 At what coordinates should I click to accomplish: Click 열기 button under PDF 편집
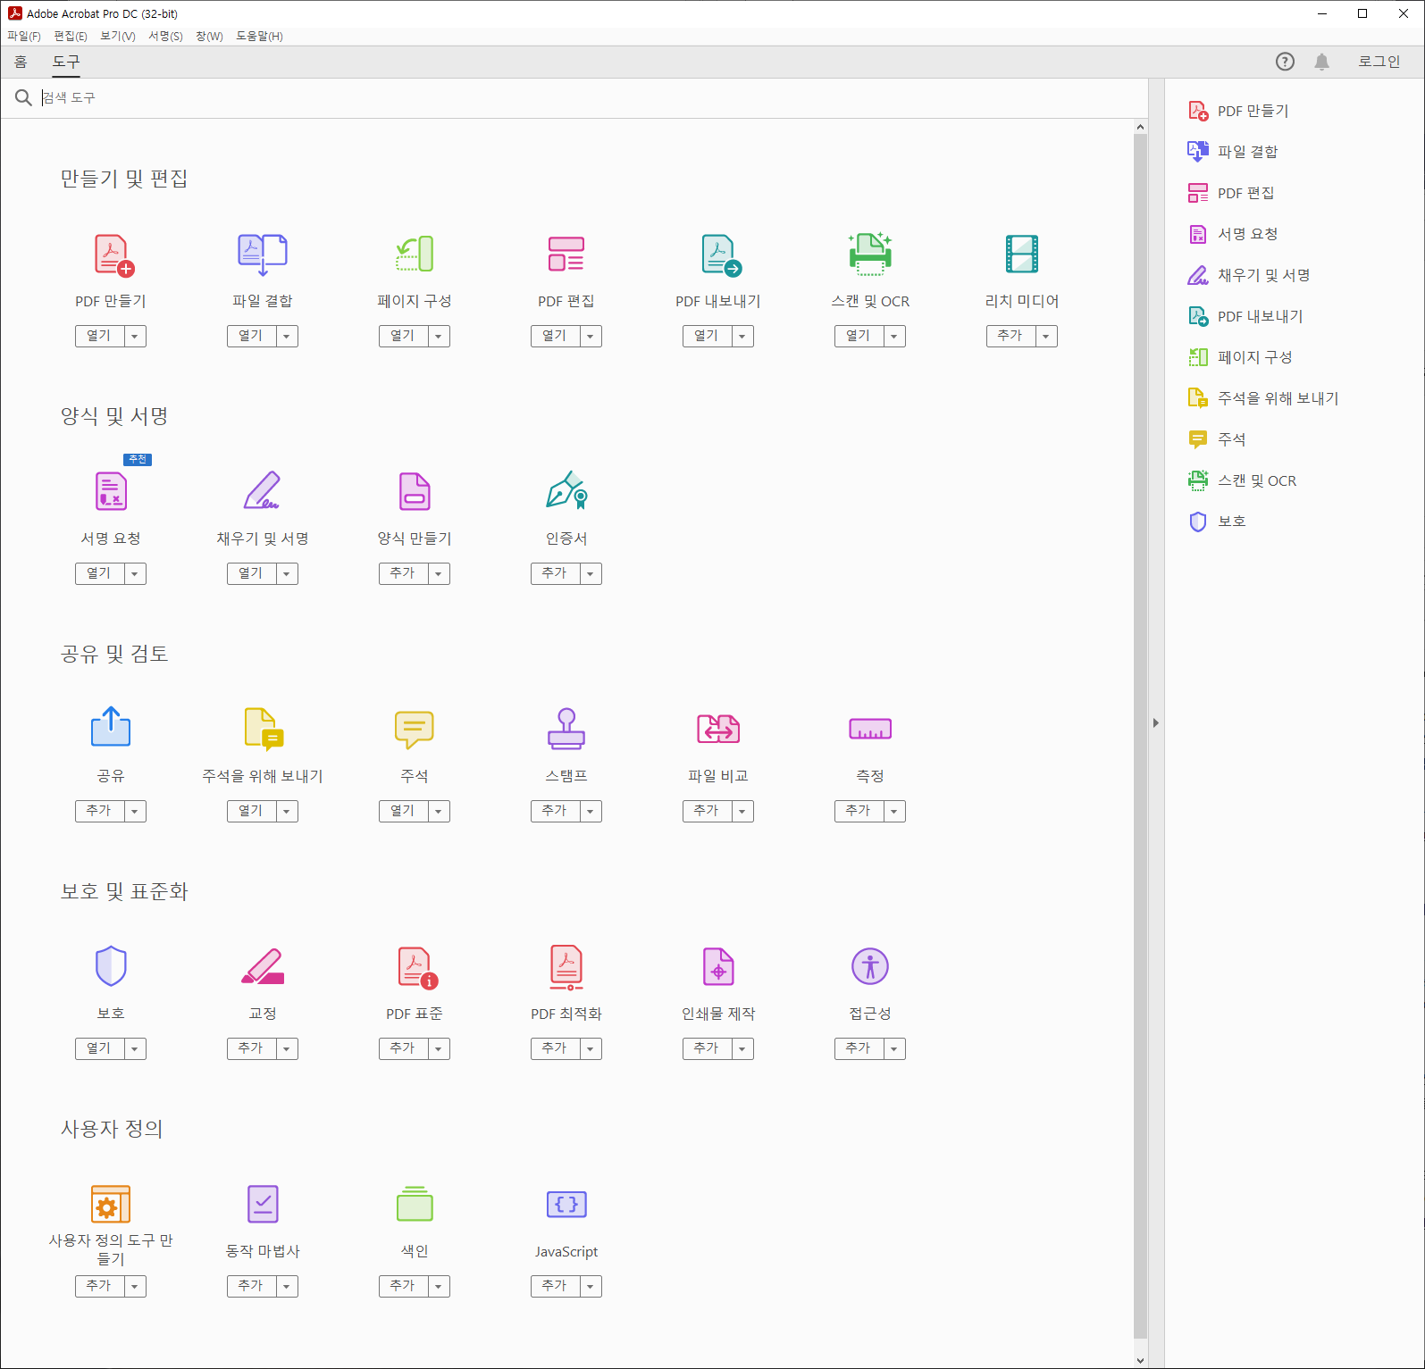click(x=555, y=336)
